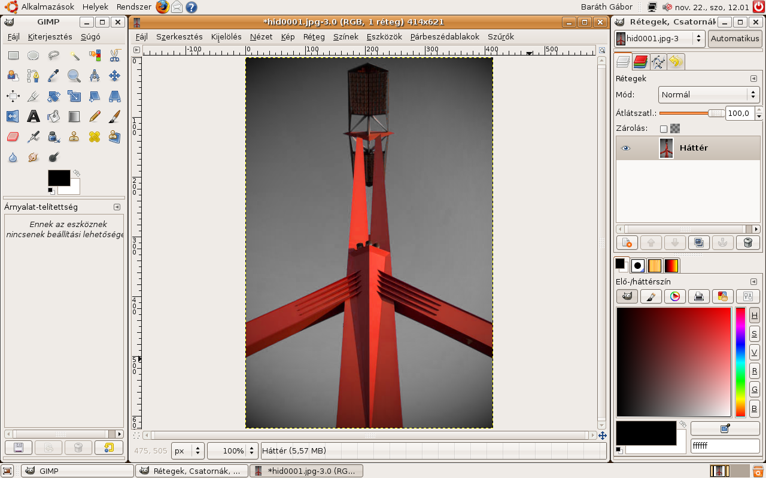
Task: Select the Shear tool
Action: point(95,96)
